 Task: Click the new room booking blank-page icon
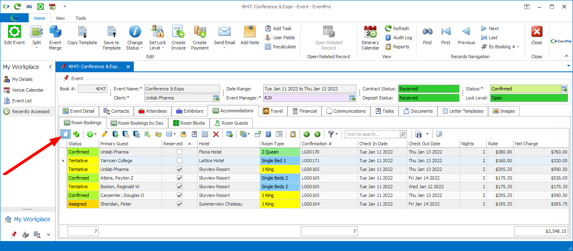click(65, 134)
